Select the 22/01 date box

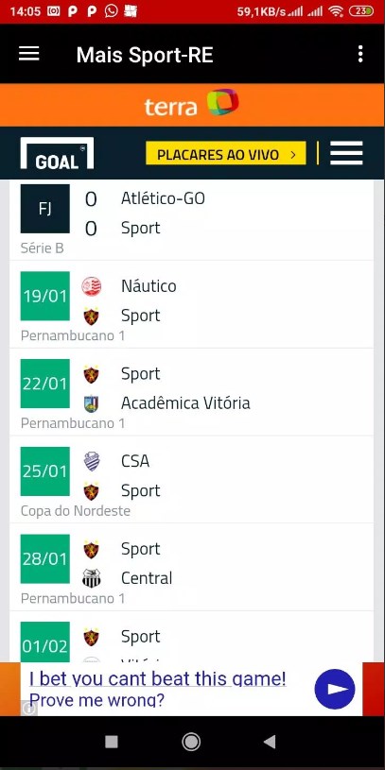(45, 384)
